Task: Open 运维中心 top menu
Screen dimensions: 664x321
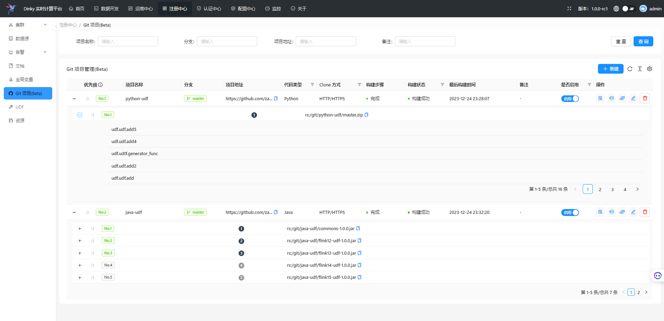Action: (140, 9)
